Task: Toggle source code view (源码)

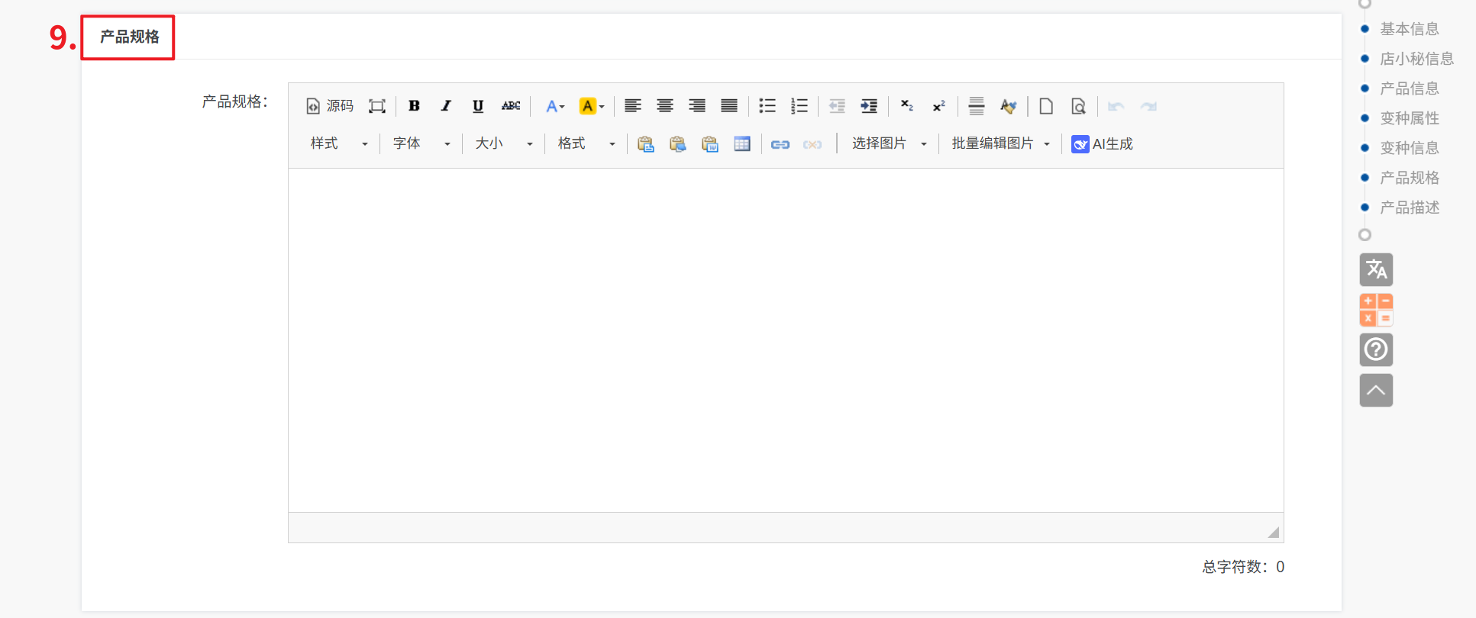Action: 330,106
